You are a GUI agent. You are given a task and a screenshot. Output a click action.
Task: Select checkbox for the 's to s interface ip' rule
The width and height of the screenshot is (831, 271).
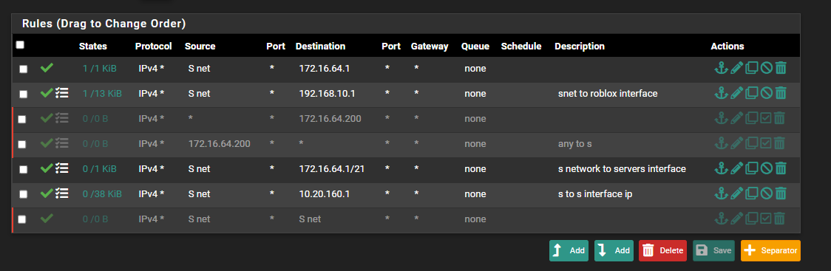click(x=24, y=194)
